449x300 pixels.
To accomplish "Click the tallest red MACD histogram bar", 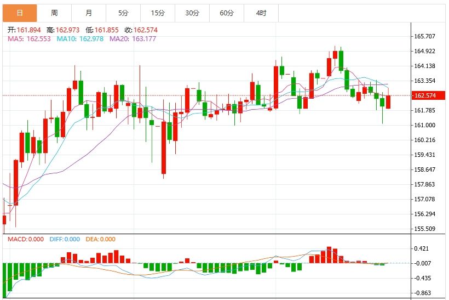I will [x=329, y=255].
